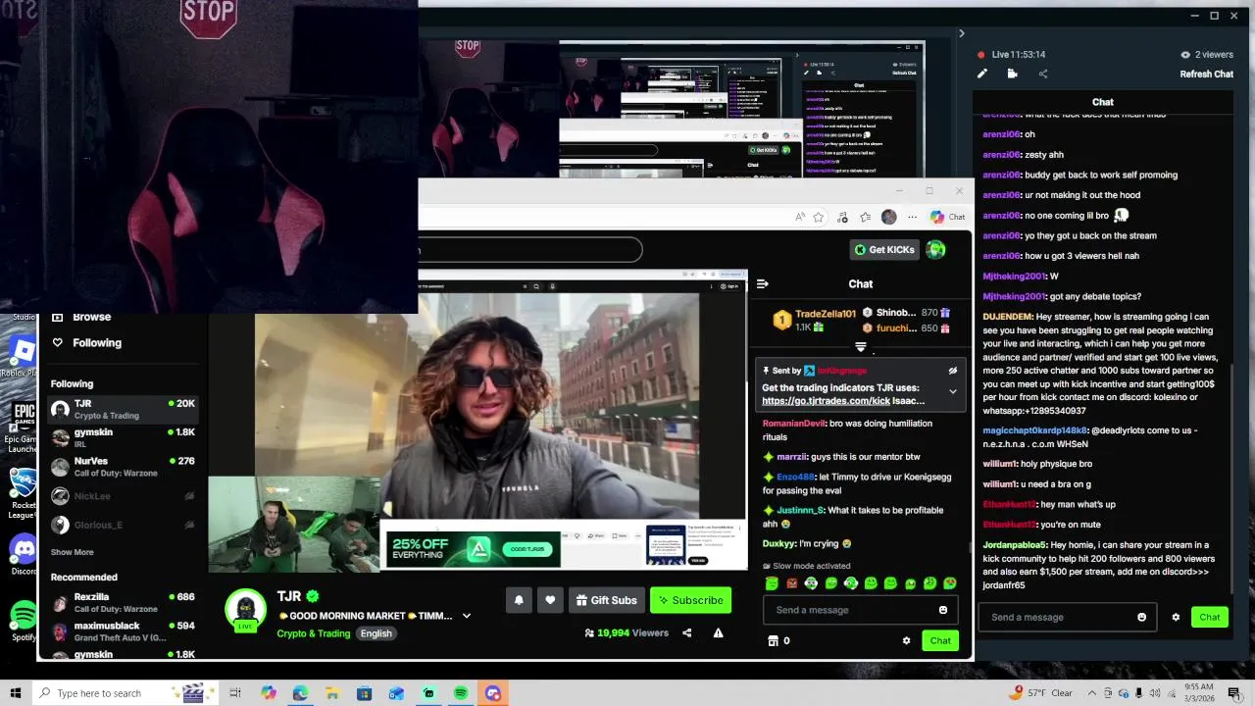The width and height of the screenshot is (1255, 706).
Task: Click Show More under the Following list
Action: [73, 552]
